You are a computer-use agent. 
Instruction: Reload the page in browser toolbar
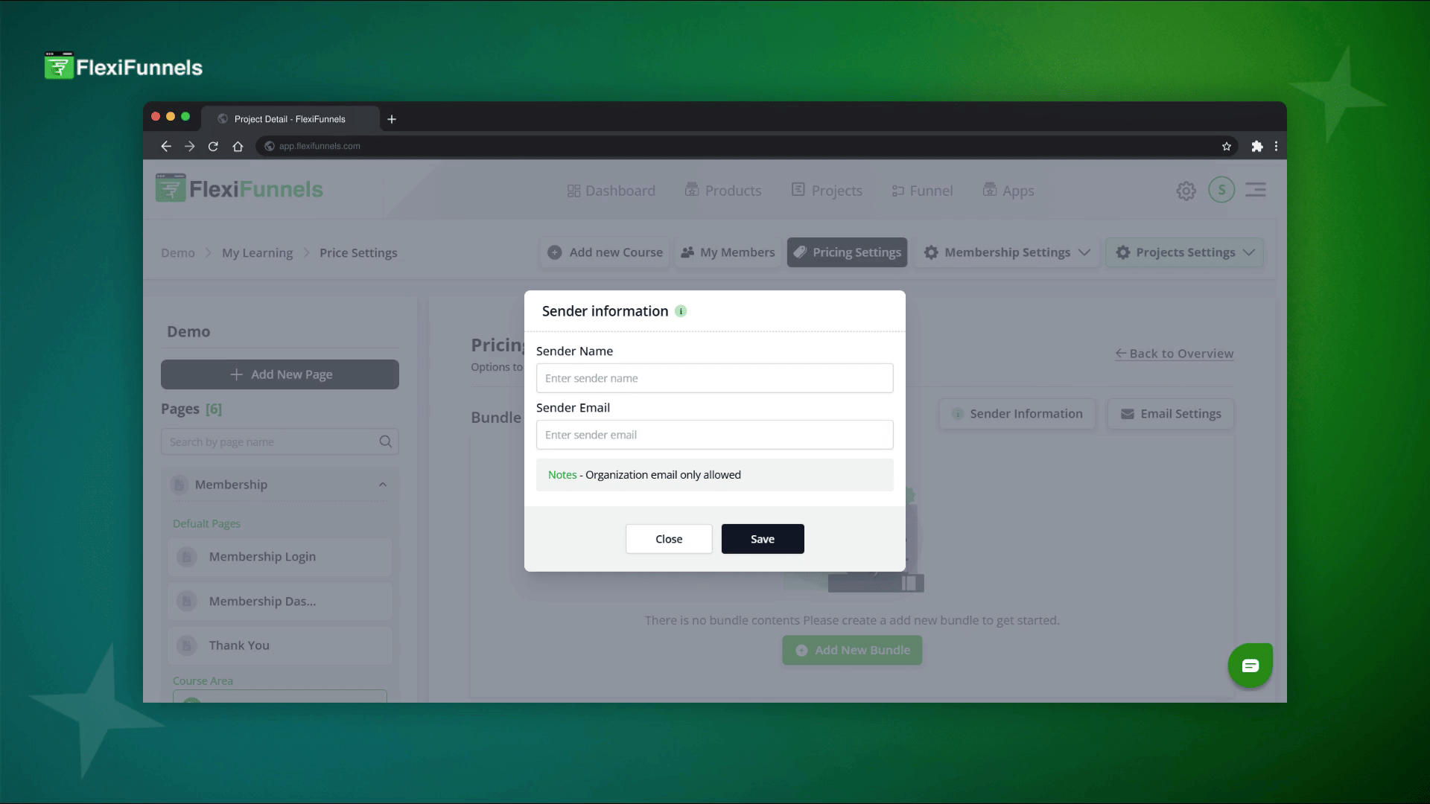(213, 147)
